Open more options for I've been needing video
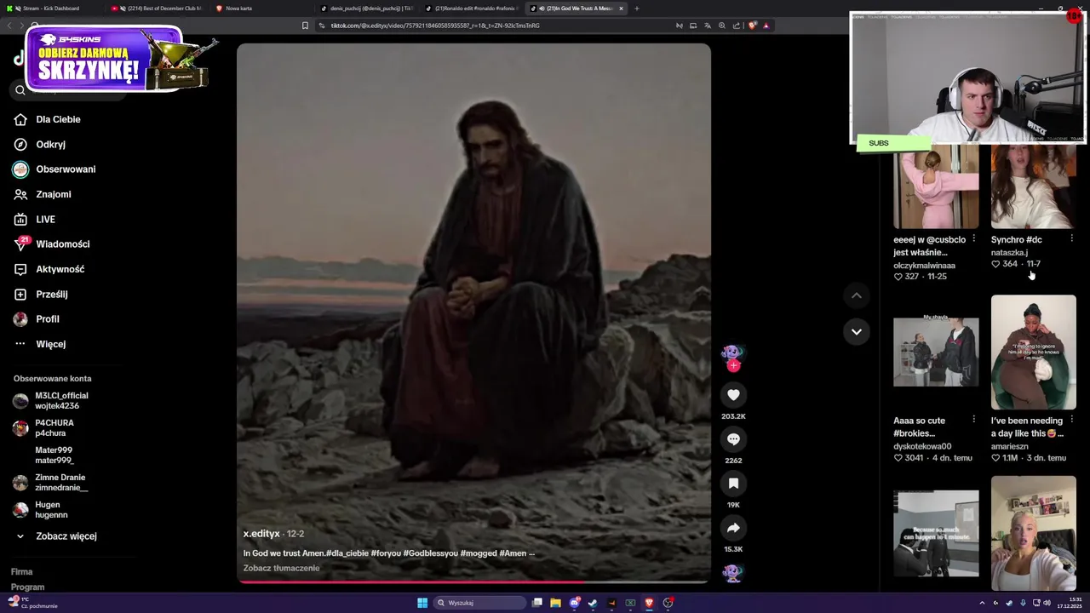The width and height of the screenshot is (1090, 613). pyautogui.click(x=1071, y=420)
